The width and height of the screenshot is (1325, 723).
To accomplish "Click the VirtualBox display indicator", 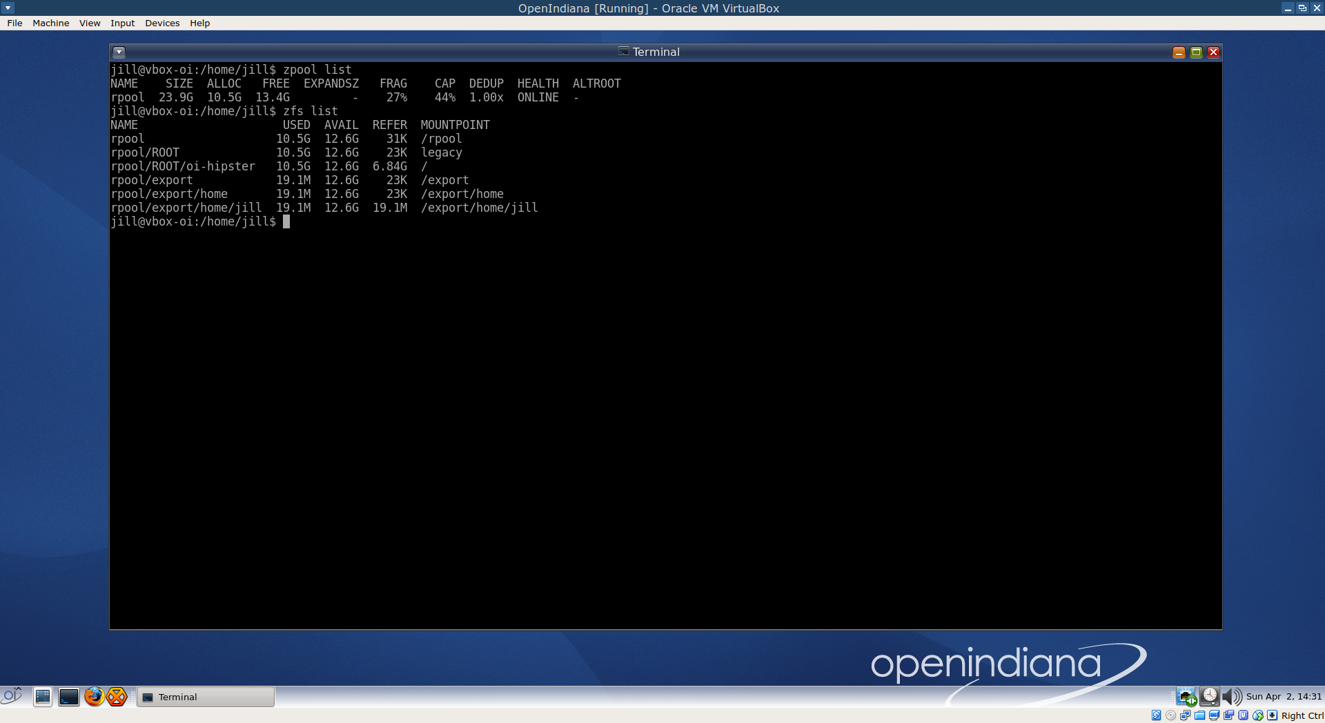I will pyautogui.click(x=1215, y=715).
